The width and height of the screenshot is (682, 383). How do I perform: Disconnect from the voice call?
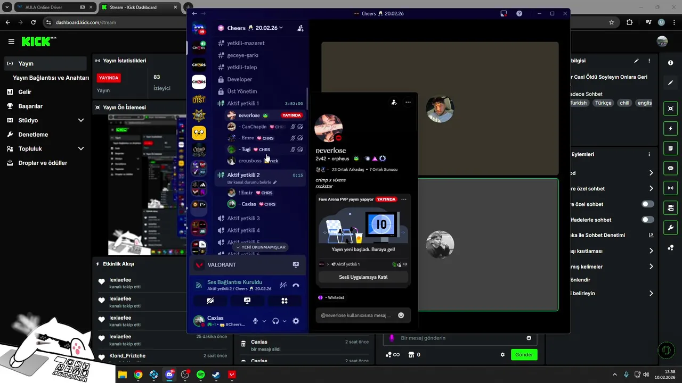tap(296, 285)
